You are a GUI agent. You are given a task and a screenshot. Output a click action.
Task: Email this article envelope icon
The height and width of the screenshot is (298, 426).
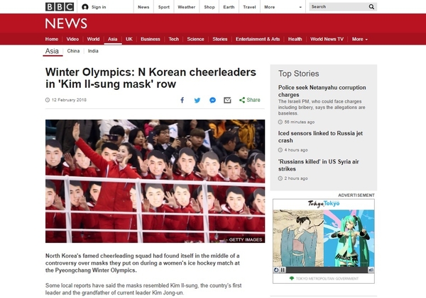coord(227,101)
